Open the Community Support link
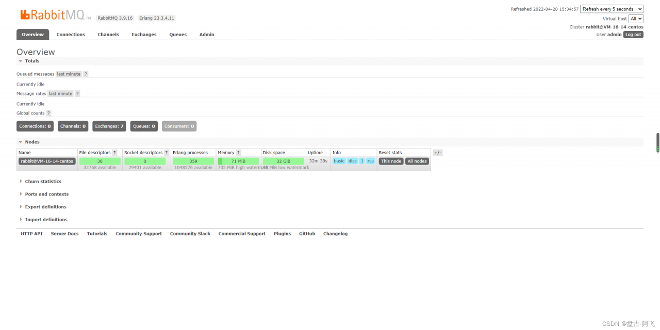 [x=139, y=234]
